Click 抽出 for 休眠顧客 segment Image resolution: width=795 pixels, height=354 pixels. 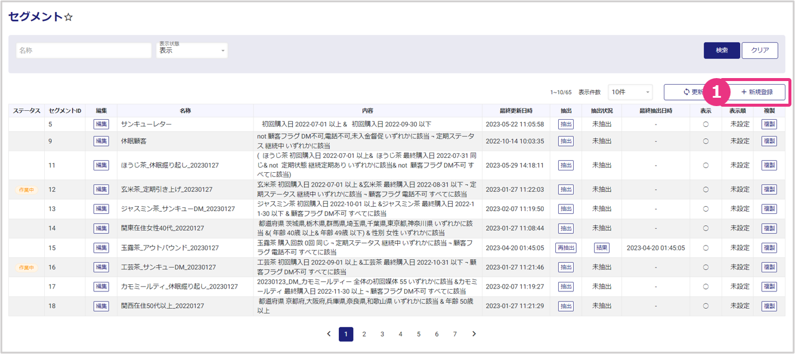(x=566, y=141)
